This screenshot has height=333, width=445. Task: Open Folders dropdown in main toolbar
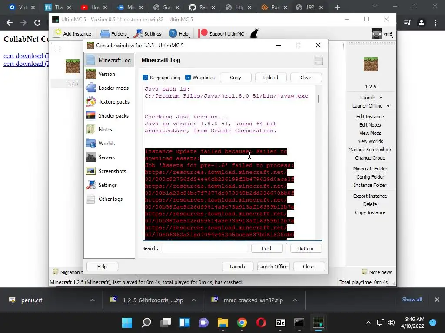coord(114,34)
